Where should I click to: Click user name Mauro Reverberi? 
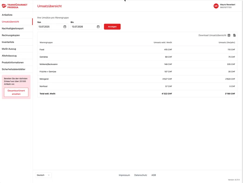(228, 5)
